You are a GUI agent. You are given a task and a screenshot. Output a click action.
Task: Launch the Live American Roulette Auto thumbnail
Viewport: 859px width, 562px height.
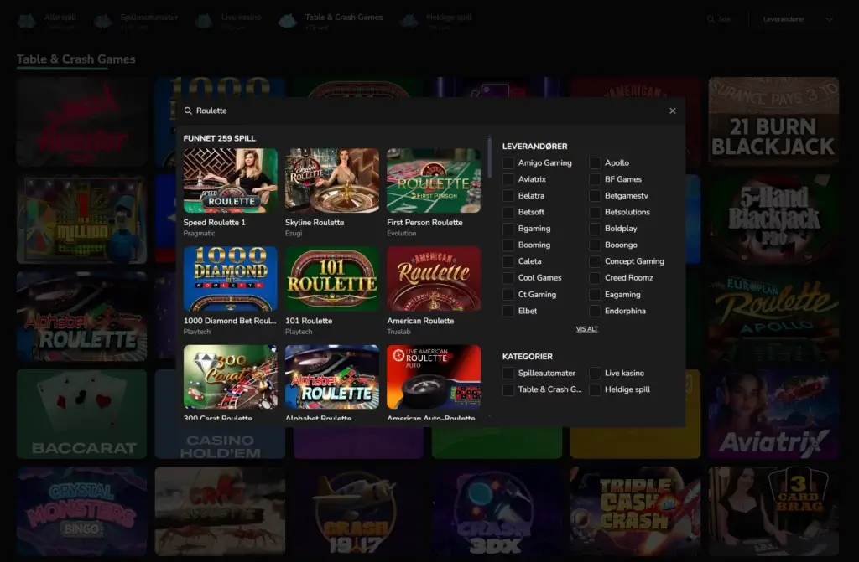tap(434, 377)
